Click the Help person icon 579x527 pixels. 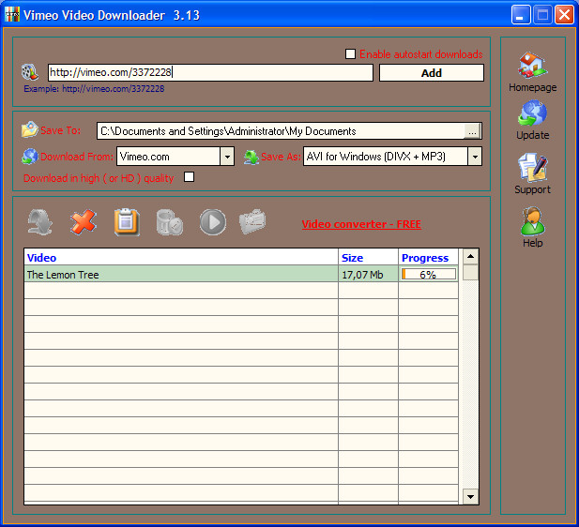click(x=532, y=222)
